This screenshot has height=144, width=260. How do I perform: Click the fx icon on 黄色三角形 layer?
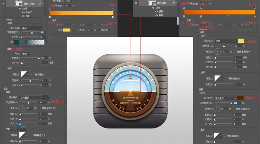coord(41,3)
